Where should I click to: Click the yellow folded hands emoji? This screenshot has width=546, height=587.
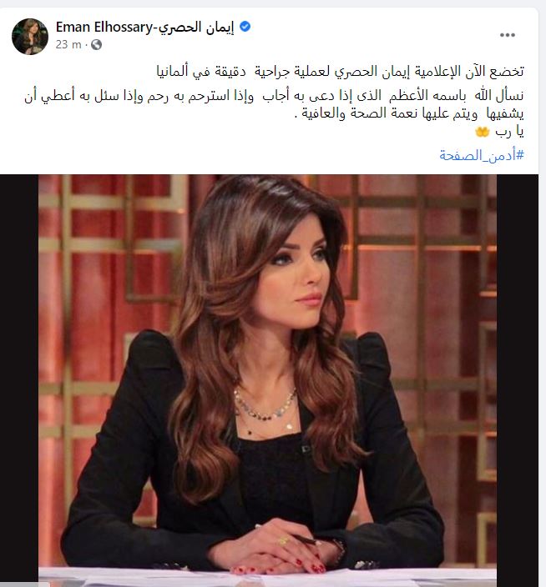pyautogui.click(x=482, y=132)
